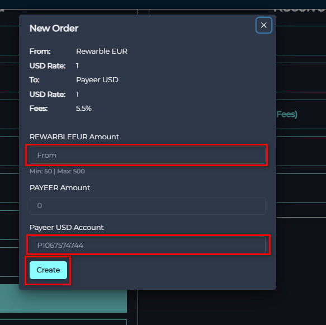
Task: Click the 'To:' label
Action: pyautogui.click(x=35, y=80)
